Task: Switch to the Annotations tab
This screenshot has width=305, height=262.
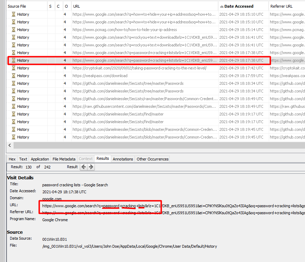Action: click(x=123, y=159)
